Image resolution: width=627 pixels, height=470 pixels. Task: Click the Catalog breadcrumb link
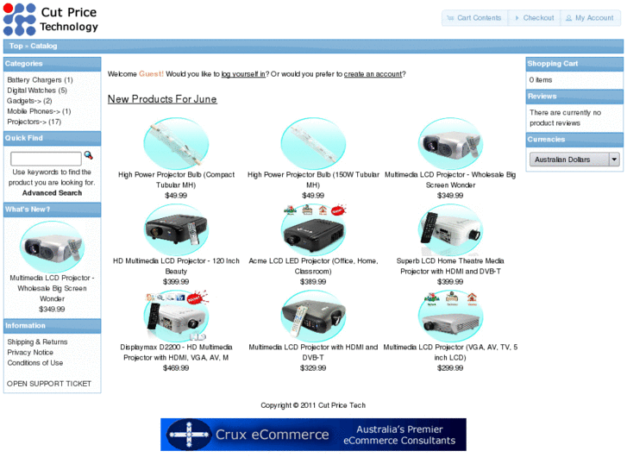tap(44, 46)
